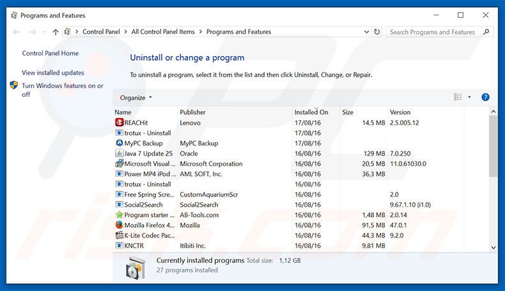Click the vertical scrollbar thumb

(x=493, y=146)
